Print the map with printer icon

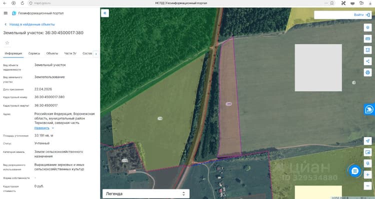pyautogui.click(x=367, y=72)
